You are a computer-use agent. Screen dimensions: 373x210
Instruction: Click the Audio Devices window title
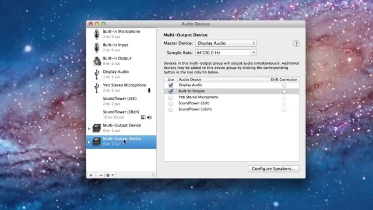[x=196, y=24]
